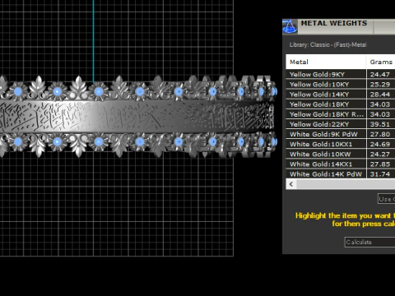The width and height of the screenshot is (395, 296).
Task: Select the Yellow Gold:10KY row
Action: (341, 85)
